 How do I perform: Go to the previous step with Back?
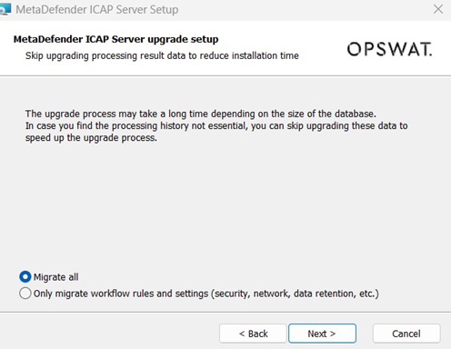253,334
